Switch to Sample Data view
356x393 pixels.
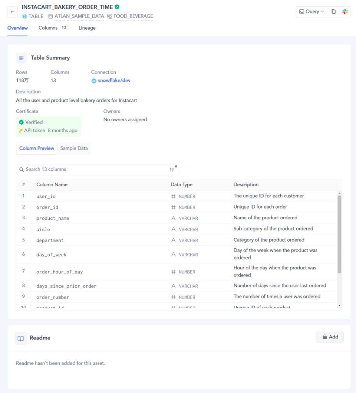click(74, 148)
